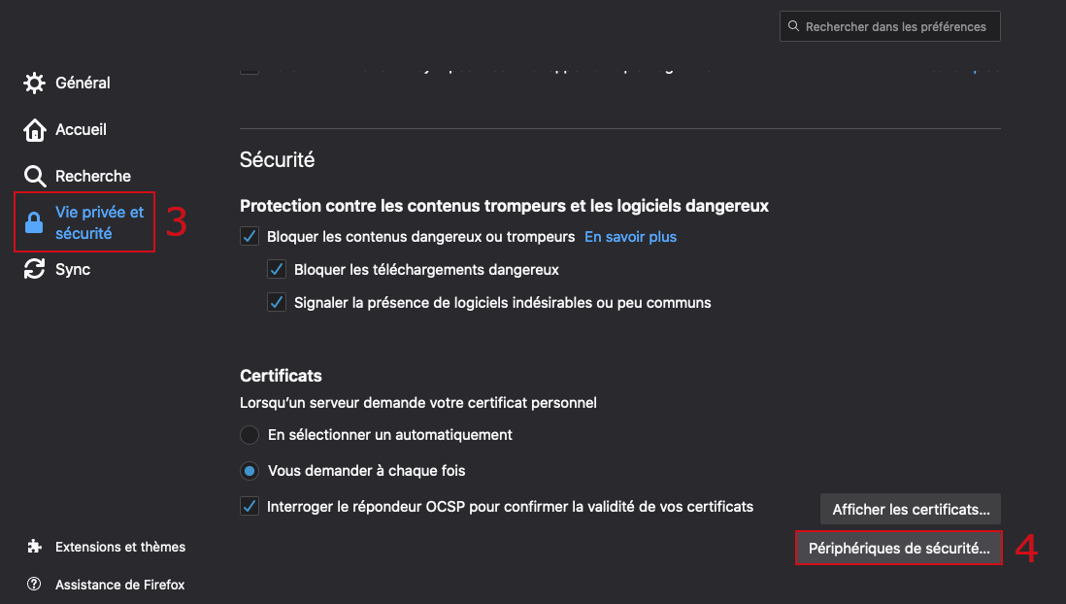Follow the En savoir plus link

630,237
